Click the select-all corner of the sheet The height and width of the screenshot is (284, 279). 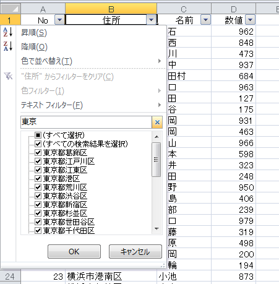pyautogui.click(x=11, y=9)
